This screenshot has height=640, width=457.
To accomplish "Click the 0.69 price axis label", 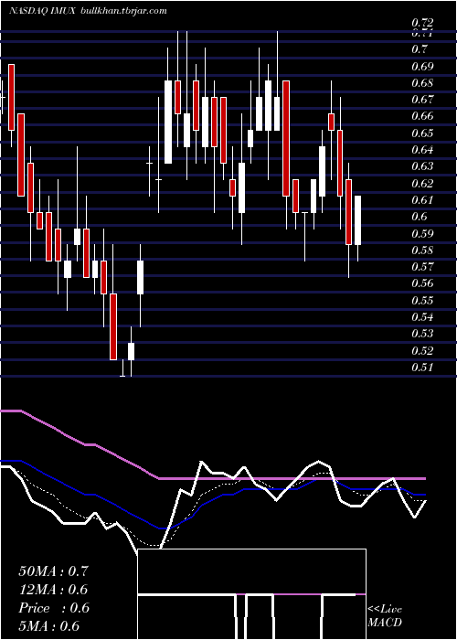I will (422, 66).
